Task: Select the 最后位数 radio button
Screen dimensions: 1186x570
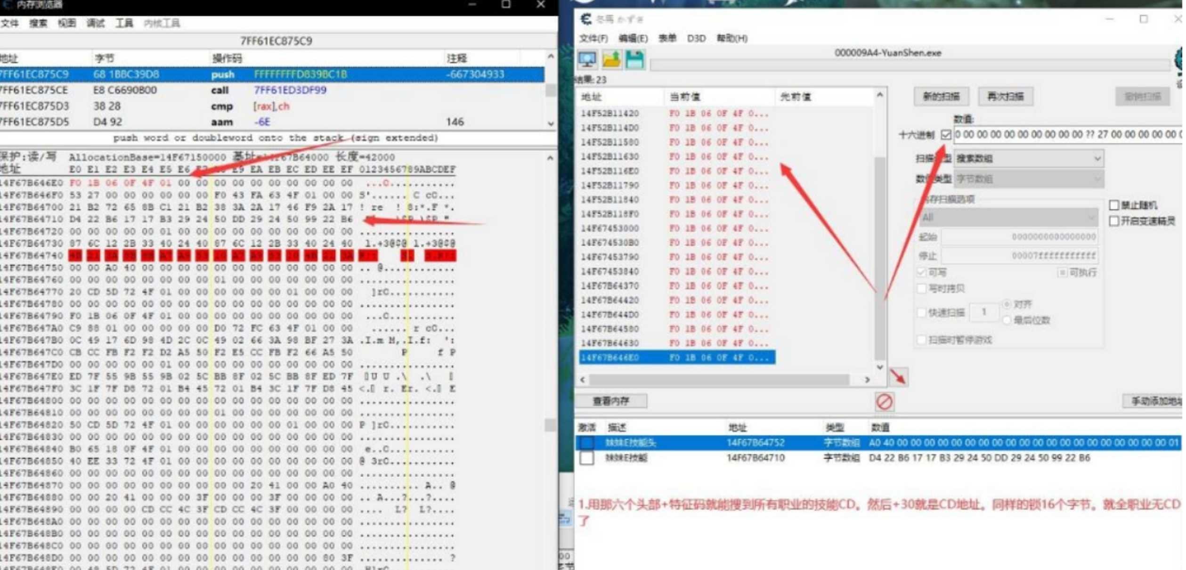Action: pyautogui.click(x=1007, y=320)
